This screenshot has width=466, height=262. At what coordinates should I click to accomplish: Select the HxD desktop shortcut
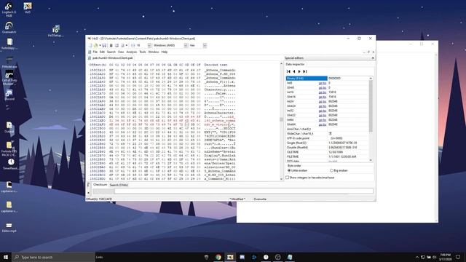point(28,8)
